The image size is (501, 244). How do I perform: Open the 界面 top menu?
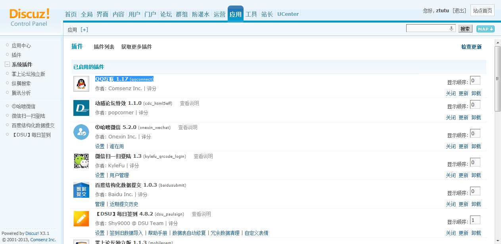(102, 14)
